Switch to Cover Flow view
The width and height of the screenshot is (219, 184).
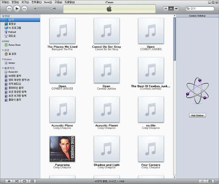click(x=176, y=9)
